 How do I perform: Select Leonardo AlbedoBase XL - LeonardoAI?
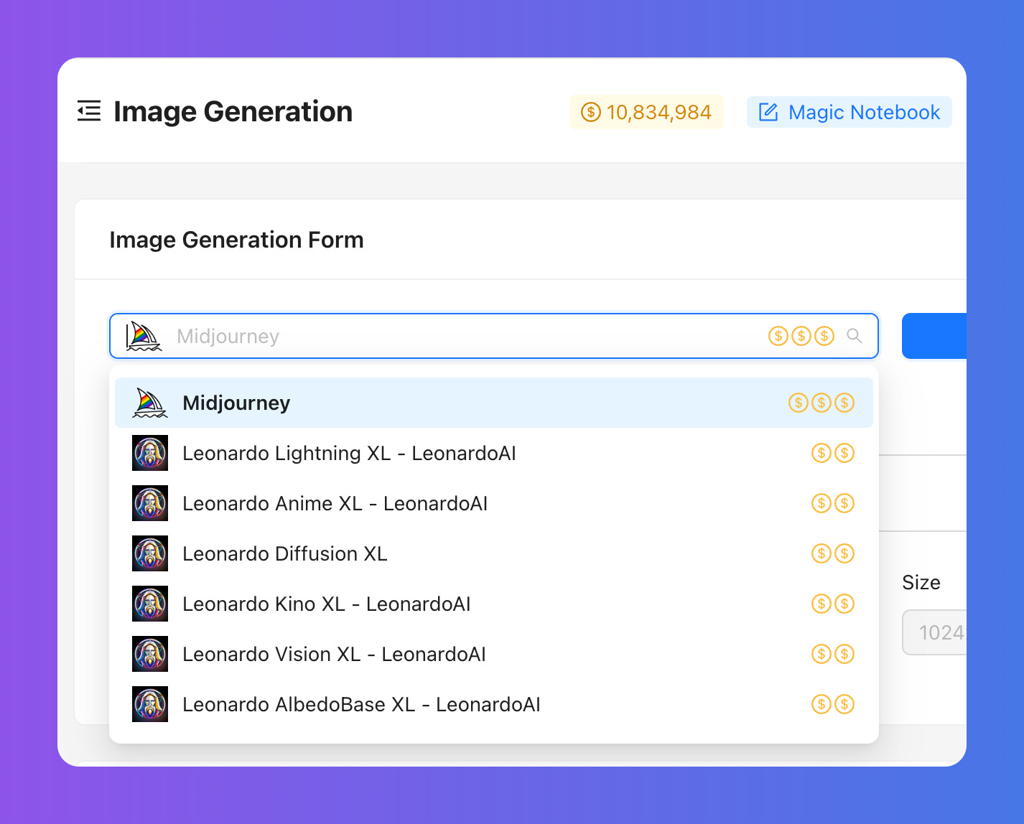494,704
